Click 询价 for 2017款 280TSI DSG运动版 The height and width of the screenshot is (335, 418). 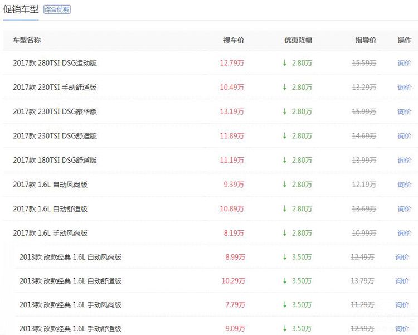coord(404,63)
